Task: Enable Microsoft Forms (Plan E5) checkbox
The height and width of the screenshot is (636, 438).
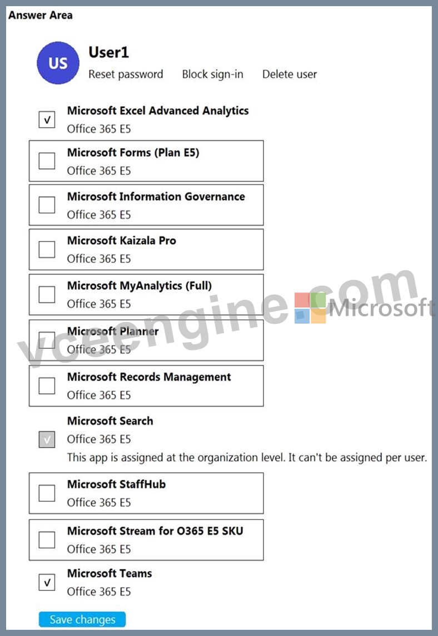Action: coord(47,161)
